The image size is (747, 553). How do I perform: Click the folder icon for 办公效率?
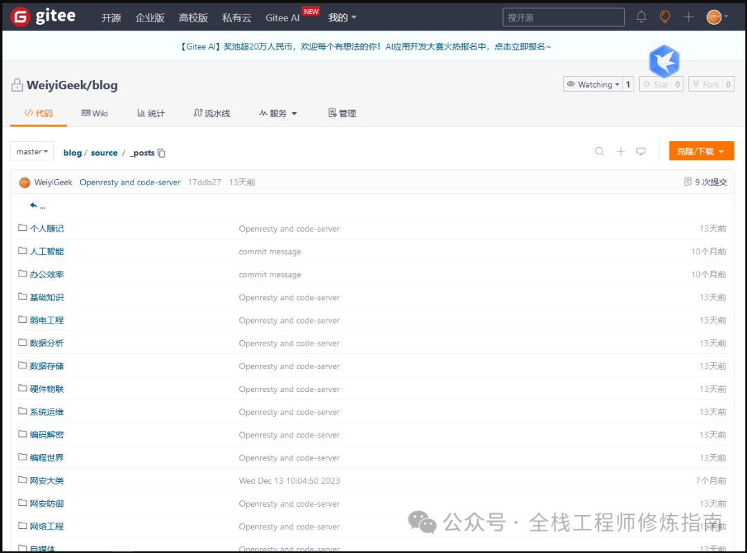click(22, 274)
